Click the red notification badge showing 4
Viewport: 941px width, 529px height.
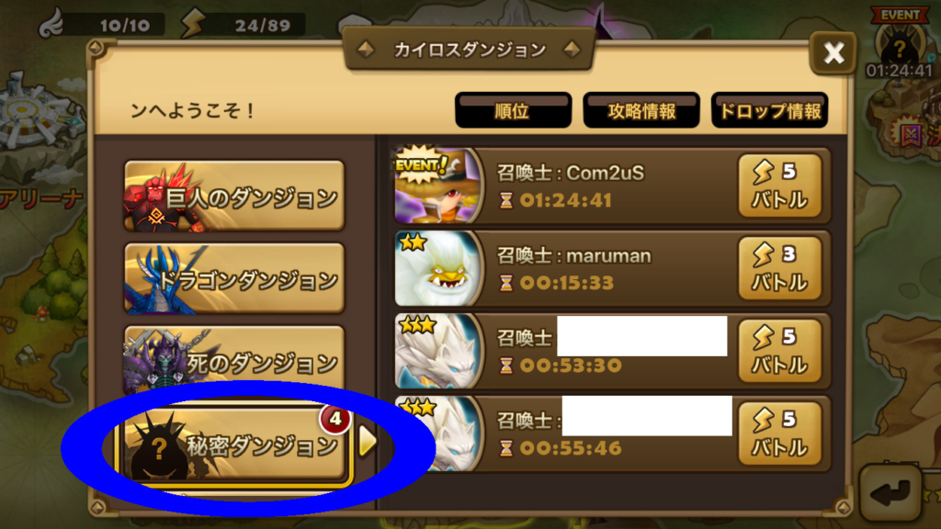pos(334,419)
